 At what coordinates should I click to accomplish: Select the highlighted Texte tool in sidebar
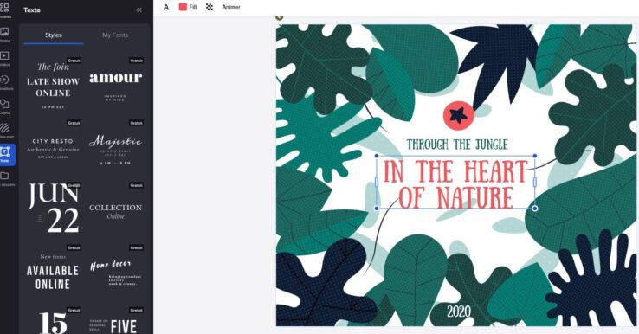click(x=6, y=155)
